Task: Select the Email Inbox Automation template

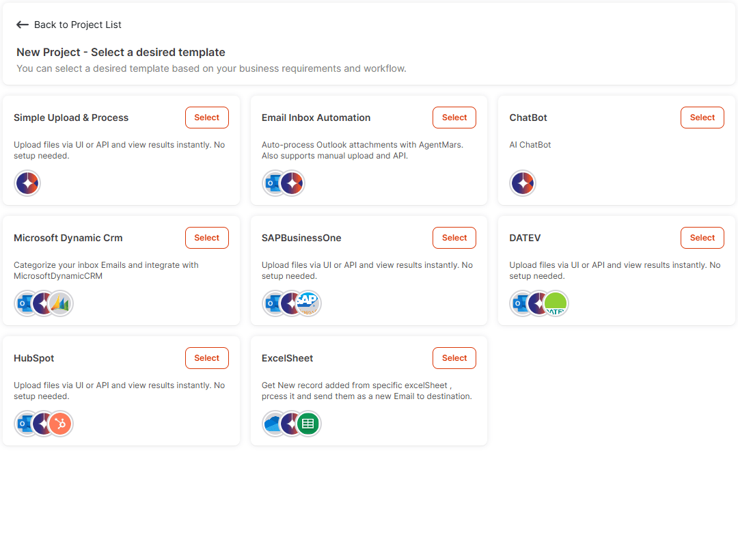Action: click(454, 118)
